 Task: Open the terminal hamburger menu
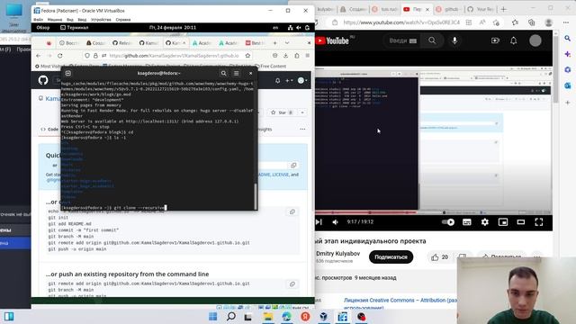click(x=236, y=73)
